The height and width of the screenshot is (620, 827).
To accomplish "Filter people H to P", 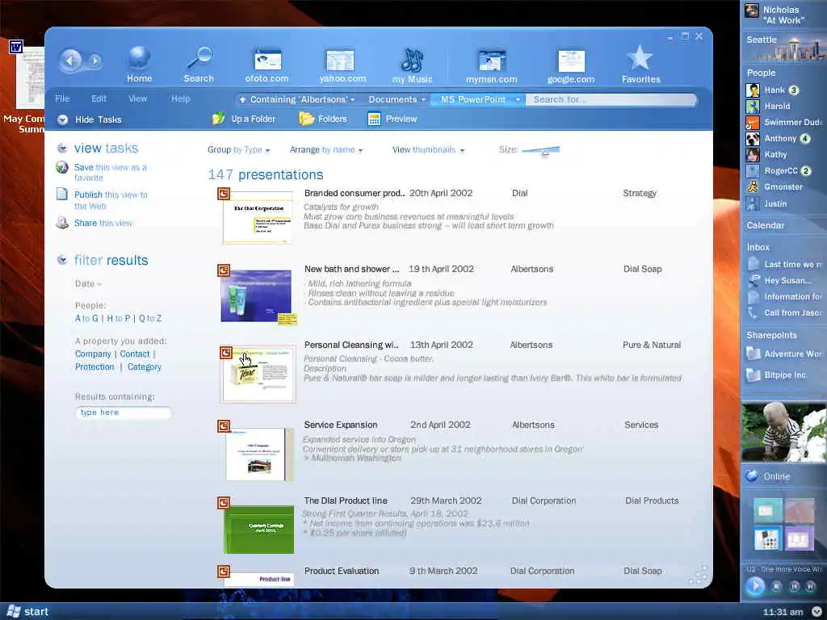I will [119, 318].
